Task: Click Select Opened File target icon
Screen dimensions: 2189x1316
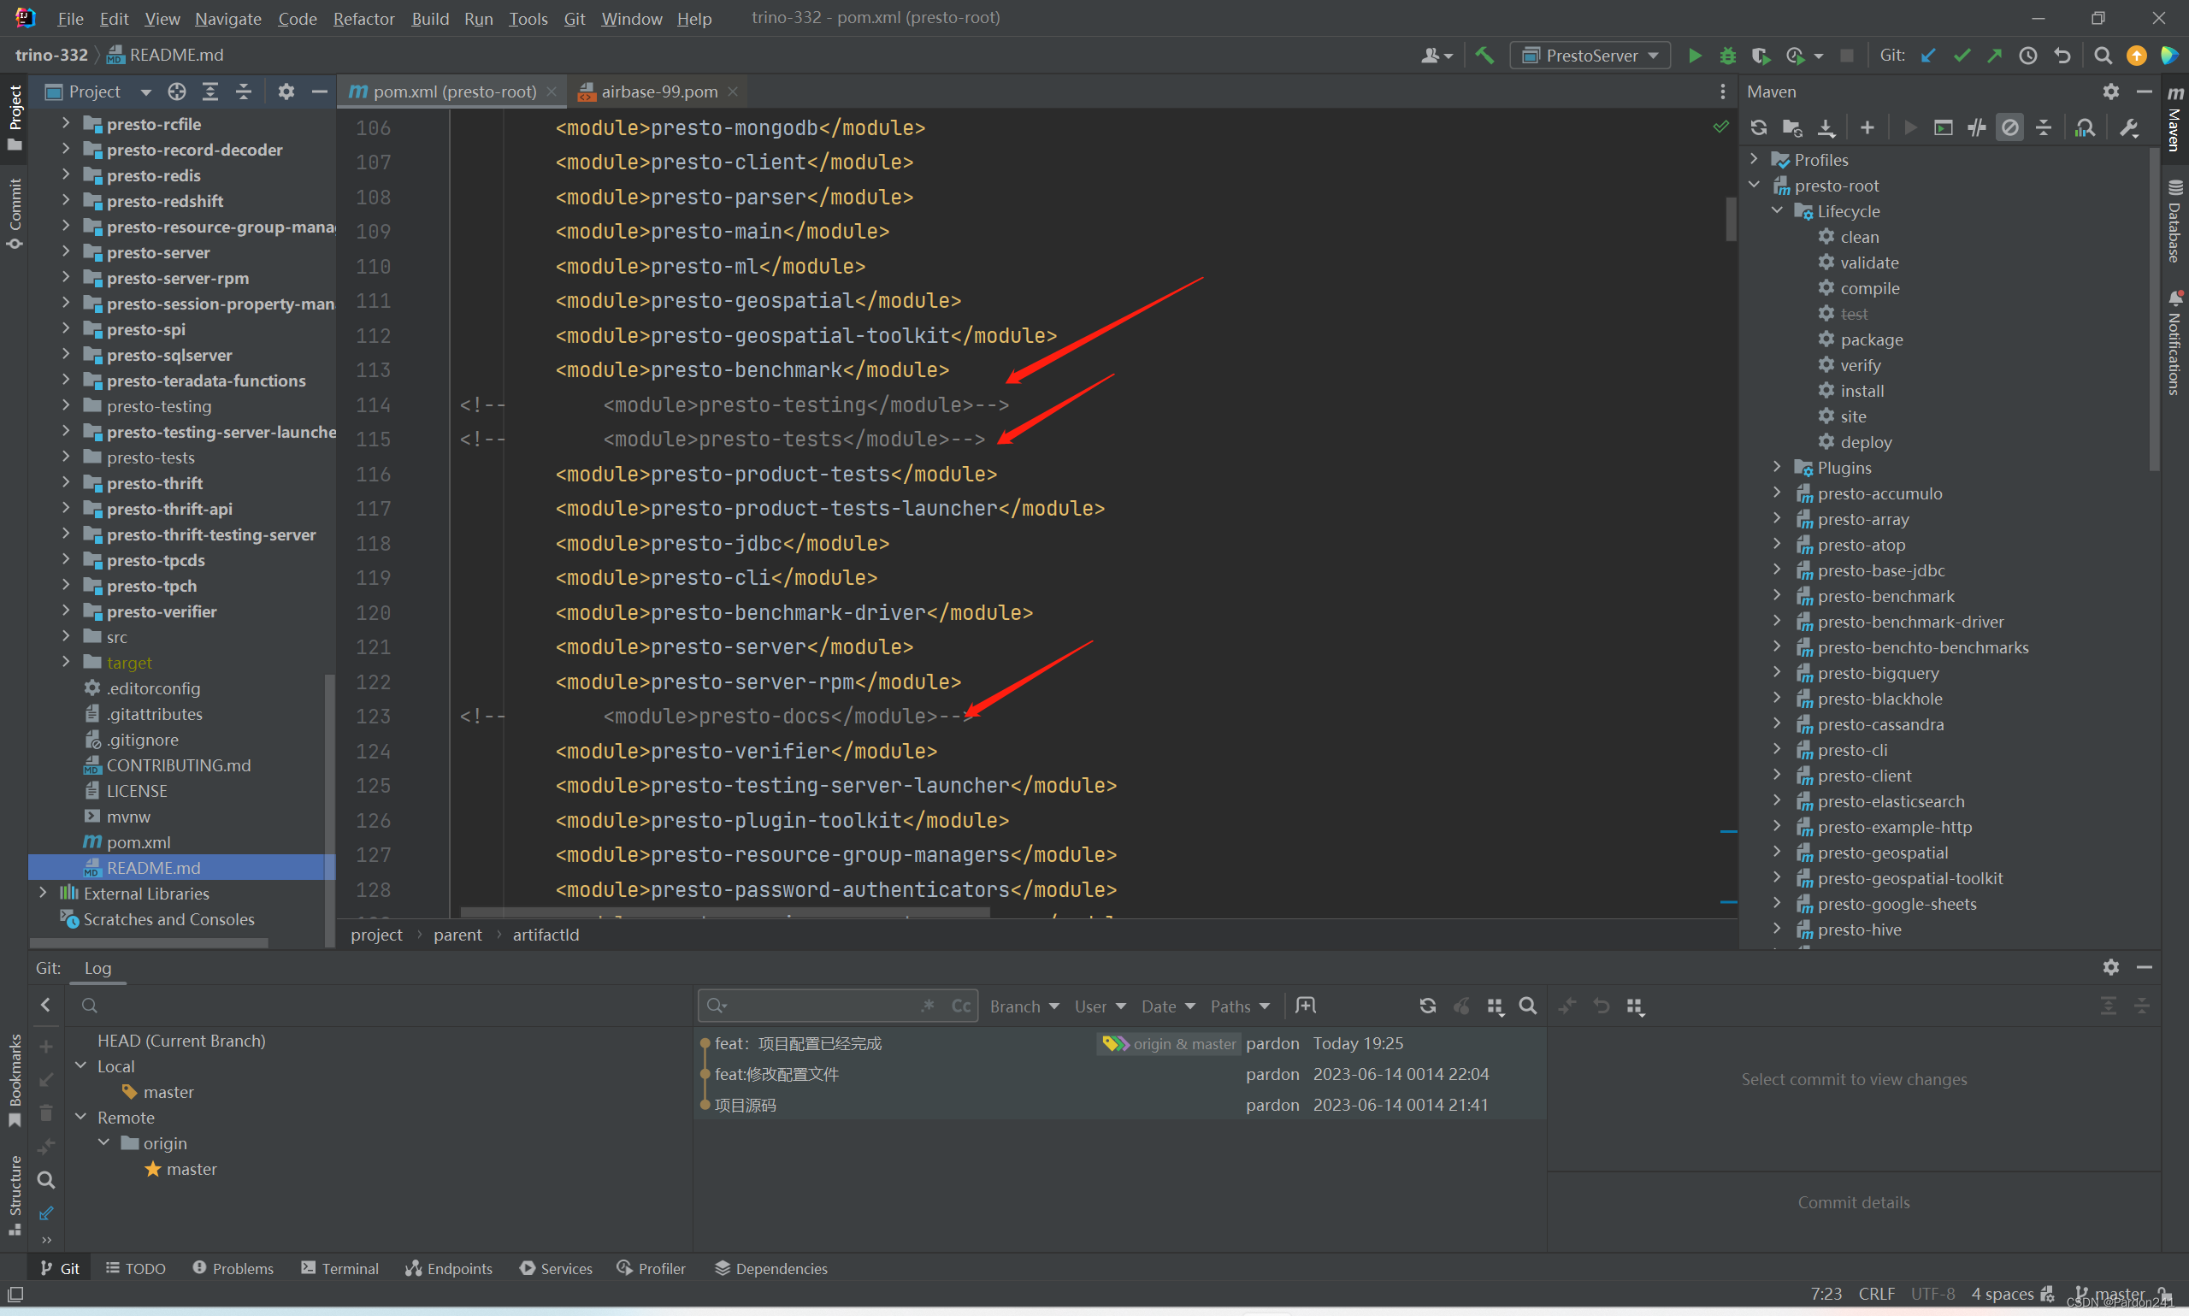Action: tap(176, 91)
